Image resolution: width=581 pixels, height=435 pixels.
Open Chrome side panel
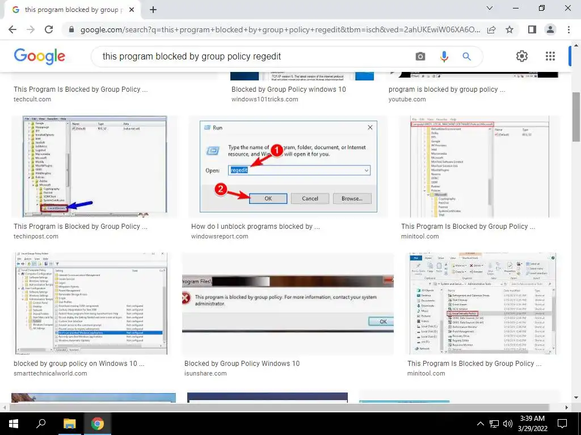click(532, 29)
